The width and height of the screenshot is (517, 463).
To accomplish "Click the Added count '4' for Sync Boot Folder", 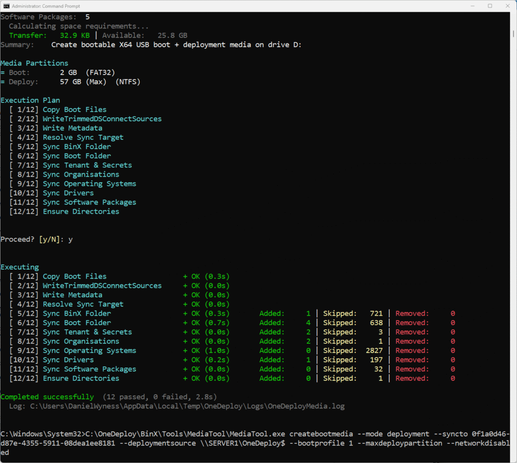I will 308,323.
